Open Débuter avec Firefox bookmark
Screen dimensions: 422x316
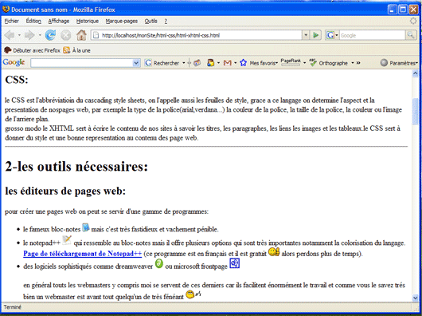33,50
